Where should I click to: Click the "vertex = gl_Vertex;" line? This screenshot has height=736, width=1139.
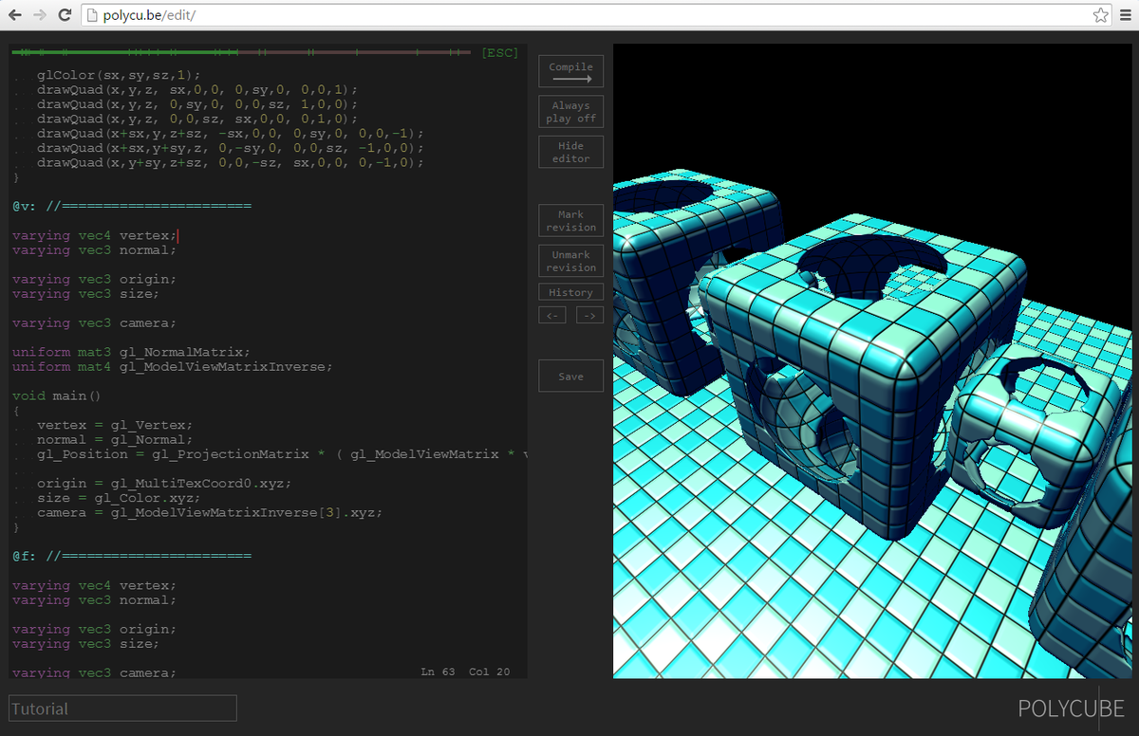(x=115, y=425)
